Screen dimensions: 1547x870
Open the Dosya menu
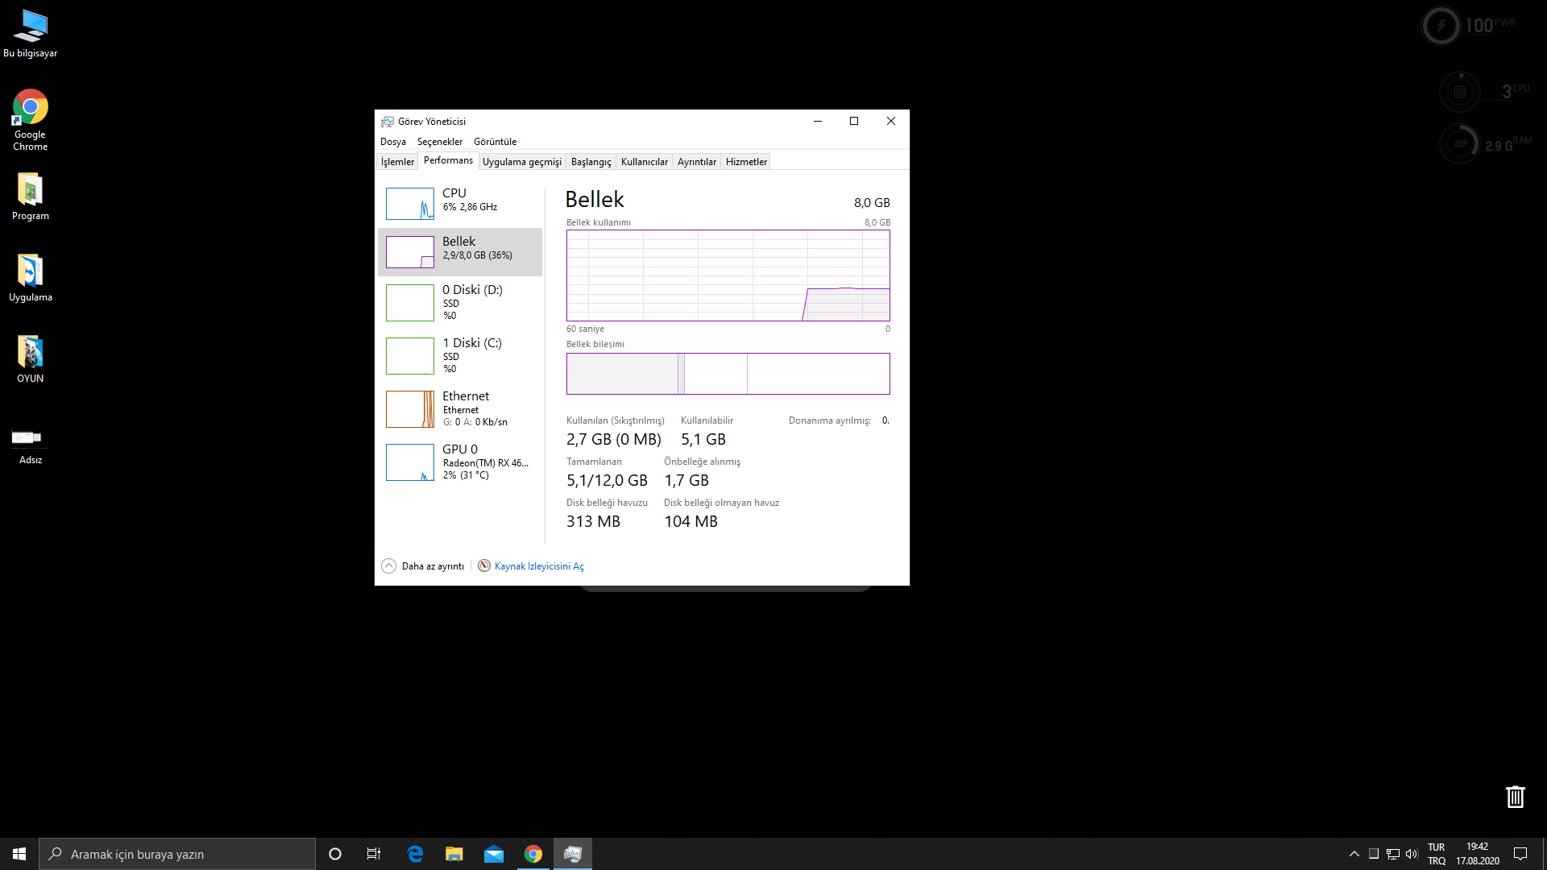(x=392, y=142)
